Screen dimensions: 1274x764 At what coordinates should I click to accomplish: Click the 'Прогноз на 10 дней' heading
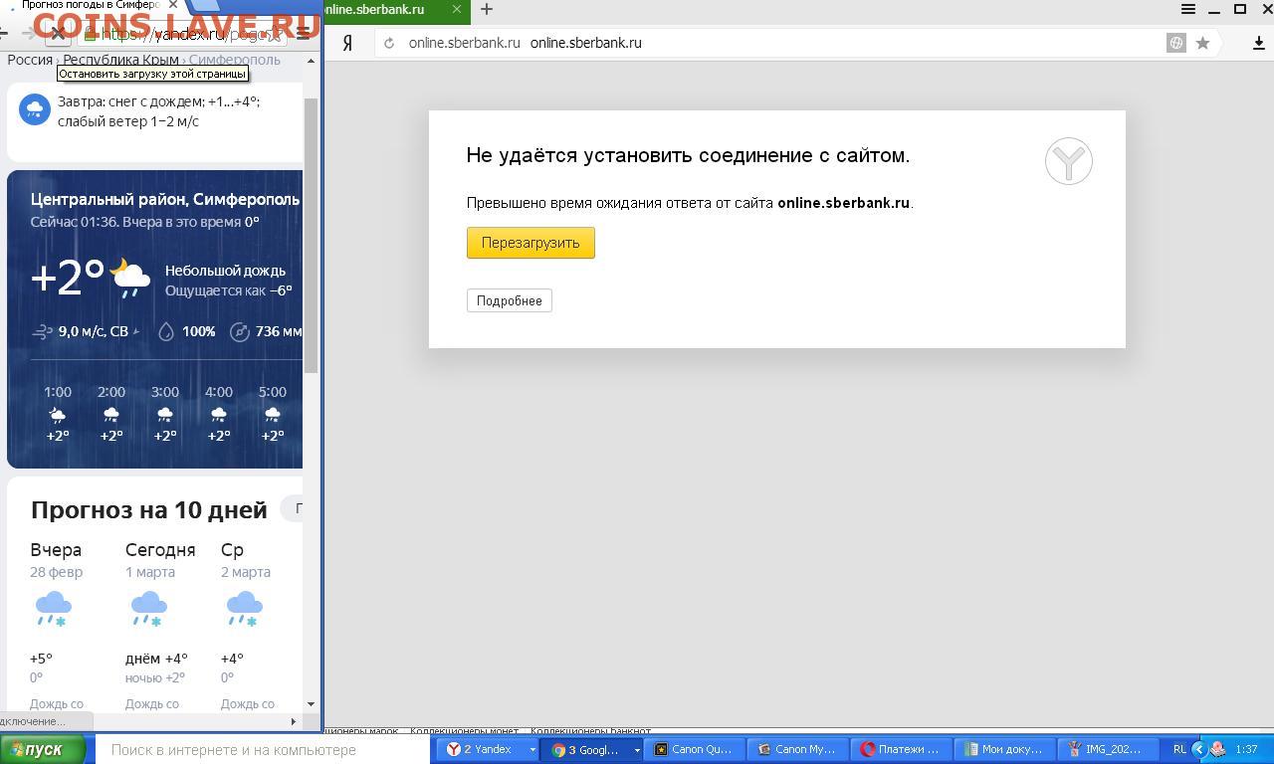(149, 509)
